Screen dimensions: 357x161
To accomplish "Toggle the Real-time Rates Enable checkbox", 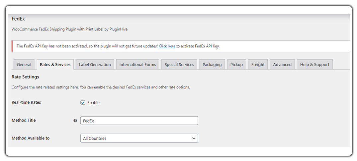I will (x=83, y=102).
